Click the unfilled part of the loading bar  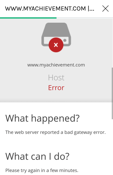[x=85, y=18]
